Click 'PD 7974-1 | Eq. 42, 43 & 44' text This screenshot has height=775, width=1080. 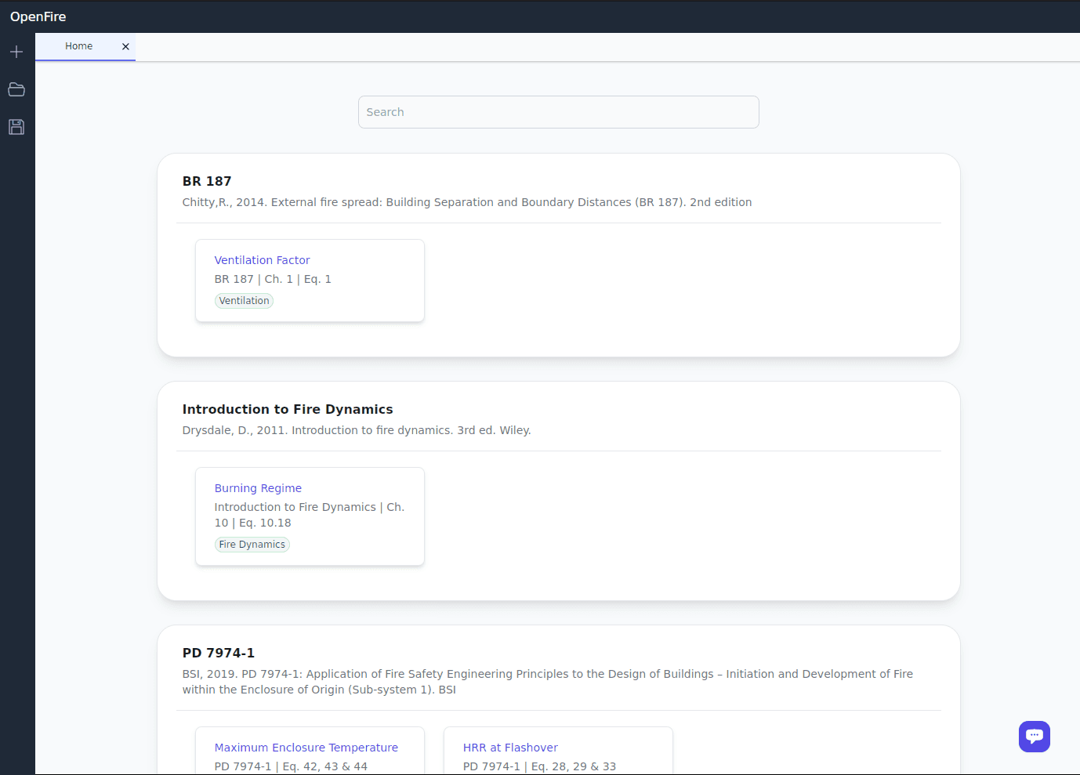point(291,766)
